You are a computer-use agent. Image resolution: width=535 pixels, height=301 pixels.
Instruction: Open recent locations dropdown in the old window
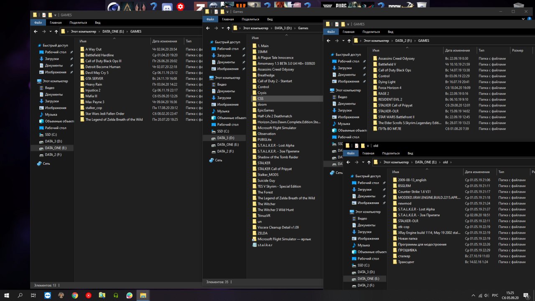[364, 162]
